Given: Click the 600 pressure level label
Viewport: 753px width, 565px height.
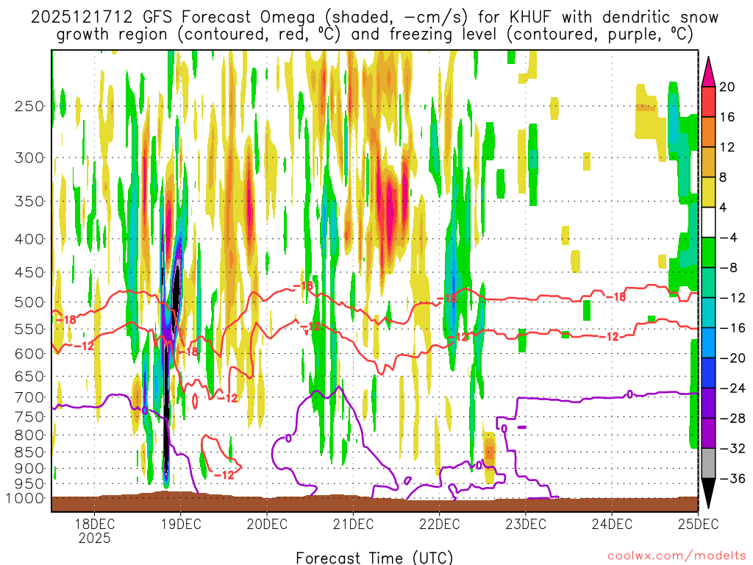Looking at the screenshot, I should pyautogui.click(x=29, y=354).
